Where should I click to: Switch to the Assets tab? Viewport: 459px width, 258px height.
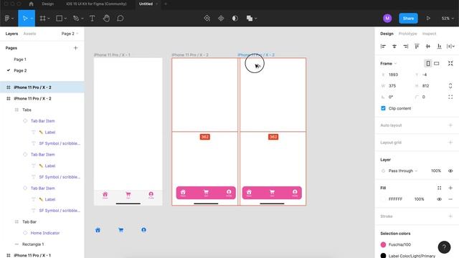(29, 34)
